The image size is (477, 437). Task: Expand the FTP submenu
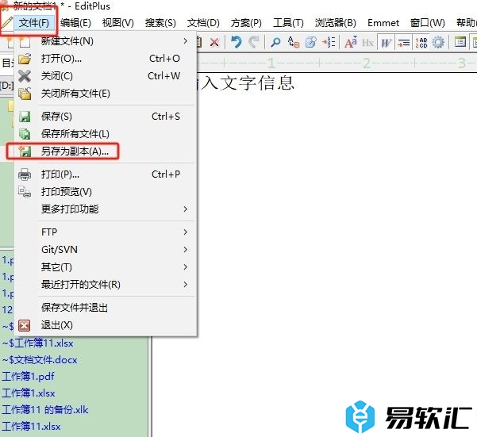(x=106, y=232)
